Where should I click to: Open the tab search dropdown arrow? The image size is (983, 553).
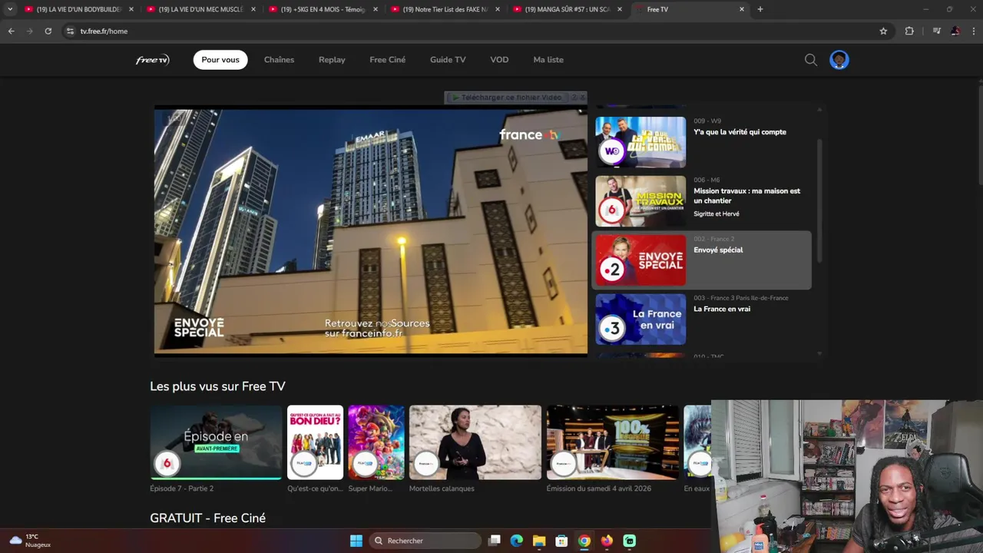tap(10, 9)
